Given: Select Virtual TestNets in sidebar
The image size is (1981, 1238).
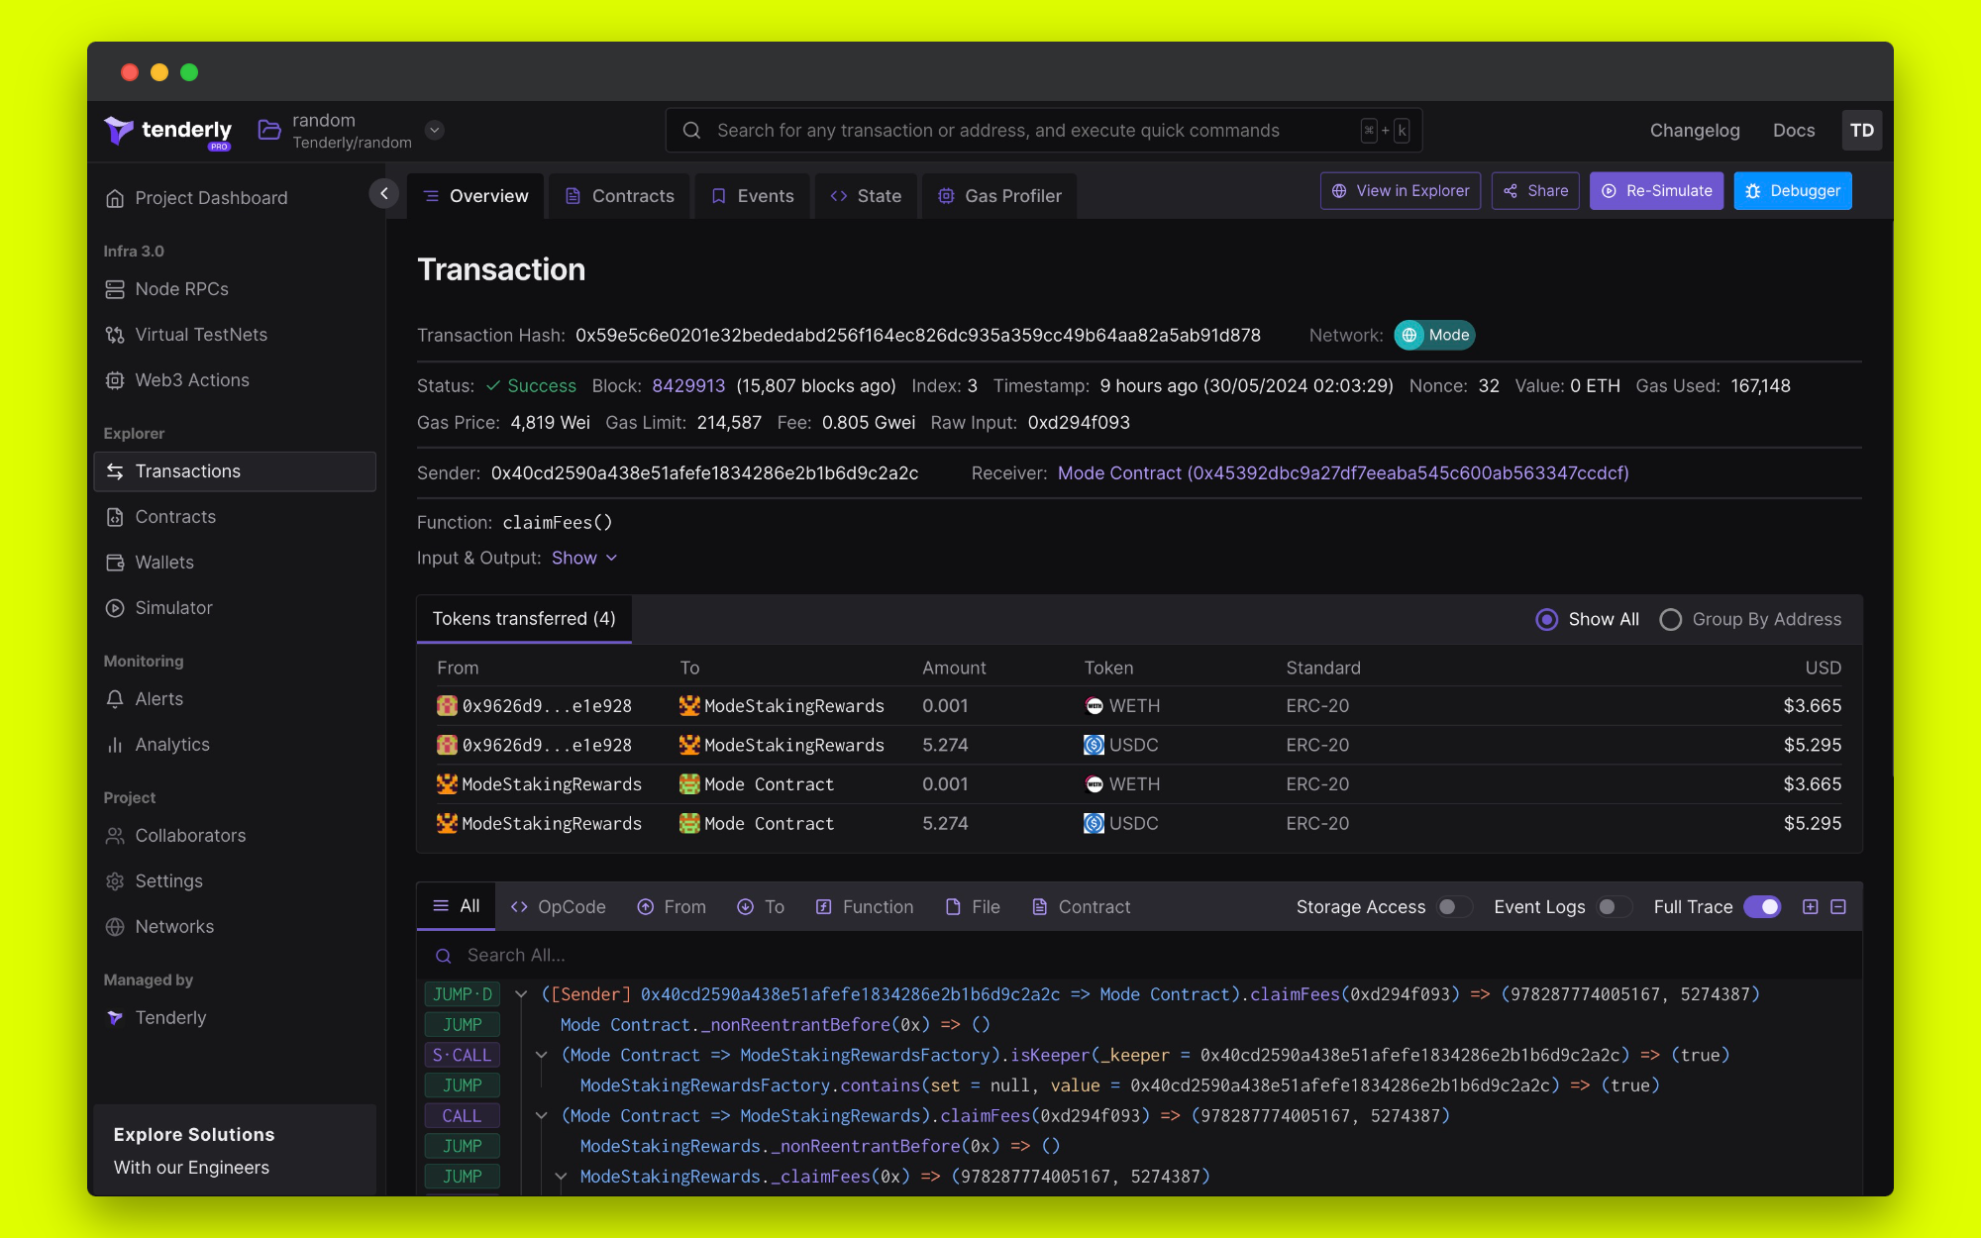Looking at the screenshot, I should 200,334.
